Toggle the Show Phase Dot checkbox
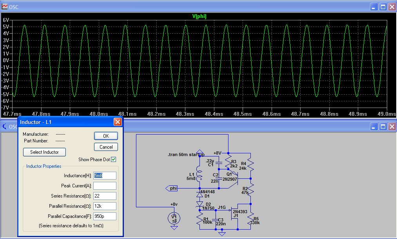The height and width of the screenshot is (239, 397). (113, 160)
